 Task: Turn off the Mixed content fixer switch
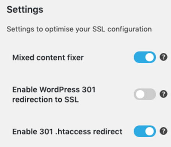[145, 57]
